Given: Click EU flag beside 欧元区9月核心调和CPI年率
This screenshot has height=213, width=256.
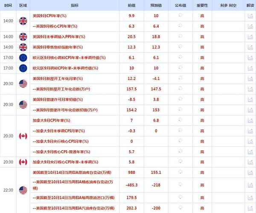Looking at the screenshot, I should 23,58.
